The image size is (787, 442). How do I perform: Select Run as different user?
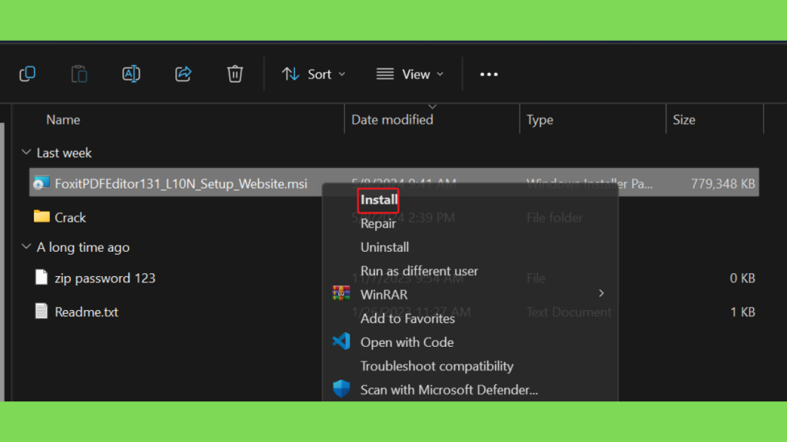(x=419, y=271)
